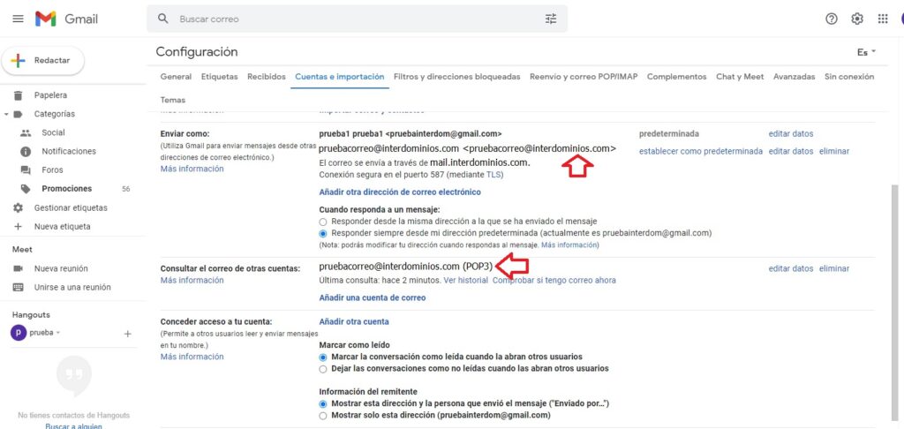Select leave conversations as unread option
The image size is (904, 429).
[x=323, y=368]
